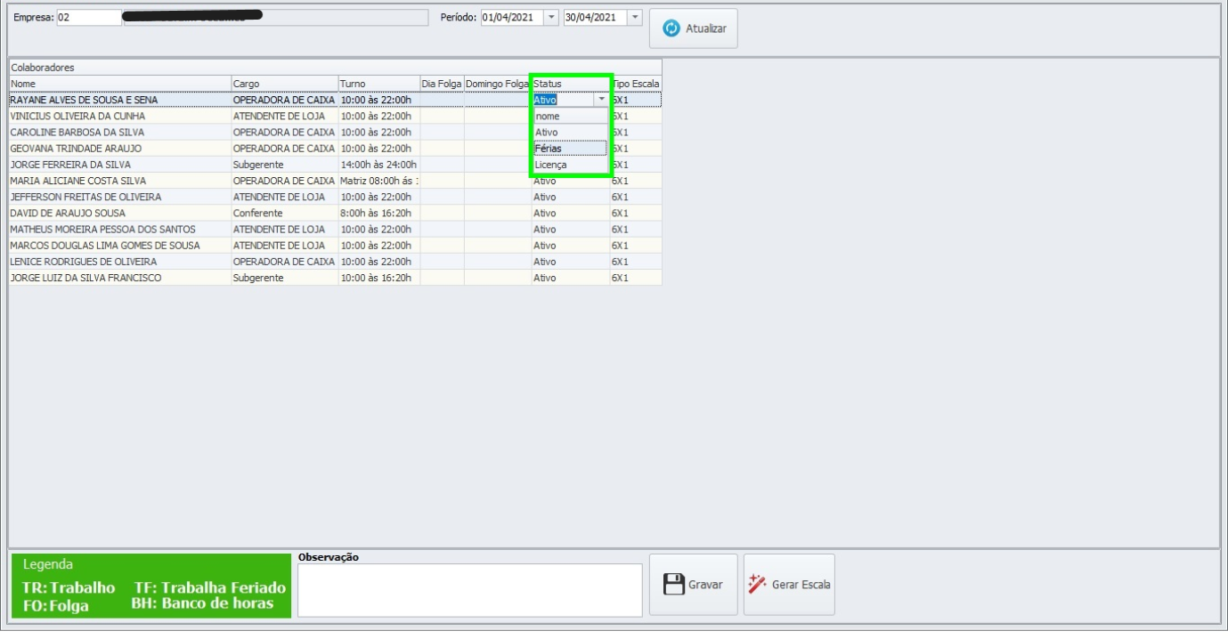
Task: Open the period end date dropdown
Action: click(634, 18)
